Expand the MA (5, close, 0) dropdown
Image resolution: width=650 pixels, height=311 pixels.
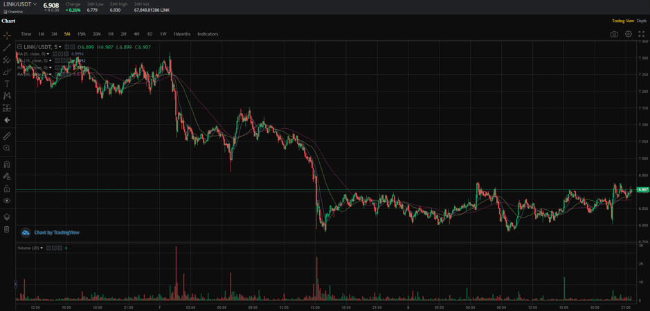click(48, 54)
